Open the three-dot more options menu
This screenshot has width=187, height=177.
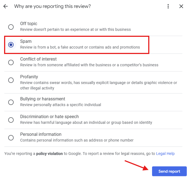(168, 6)
